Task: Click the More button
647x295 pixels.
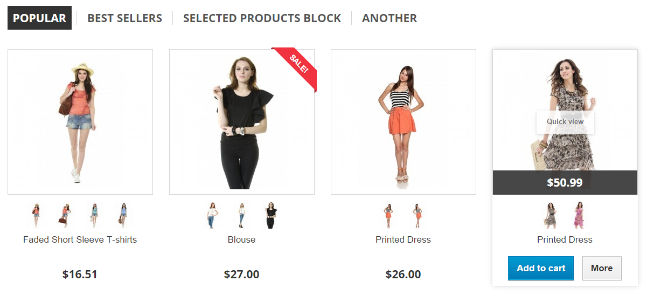Action: (x=601, y=268)
